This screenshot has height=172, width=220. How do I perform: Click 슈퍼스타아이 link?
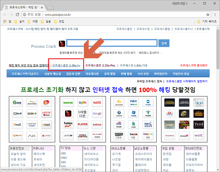(x=143, y=154)
